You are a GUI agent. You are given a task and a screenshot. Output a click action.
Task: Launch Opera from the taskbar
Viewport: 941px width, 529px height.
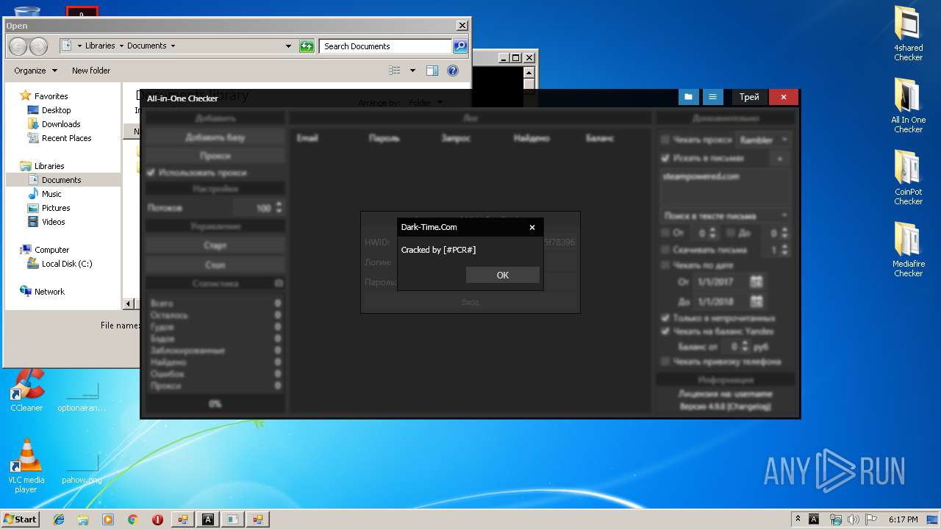(x=157, y=519)
